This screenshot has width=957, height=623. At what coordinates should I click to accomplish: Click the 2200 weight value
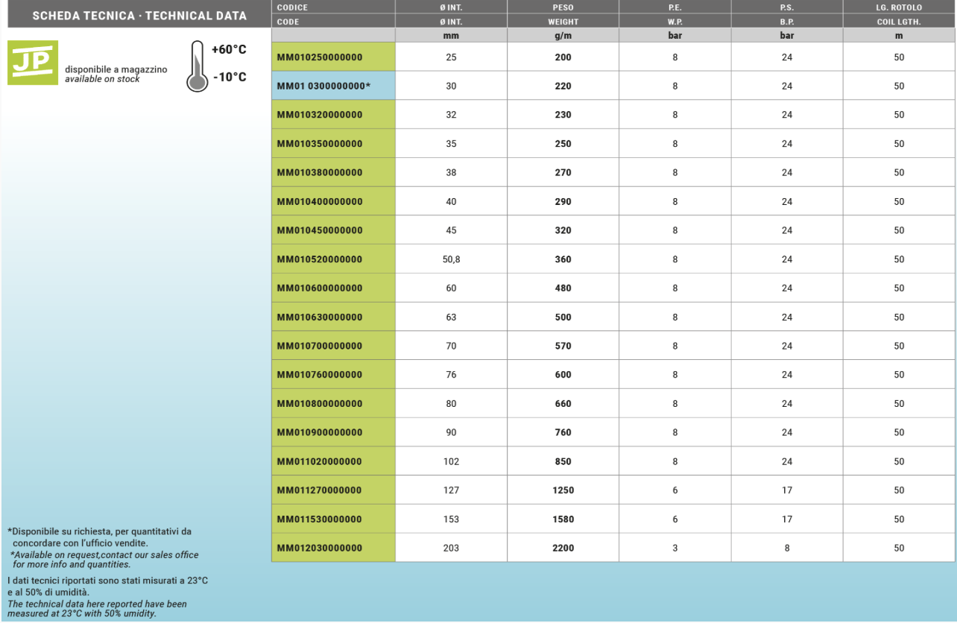(x=563, y=548)
